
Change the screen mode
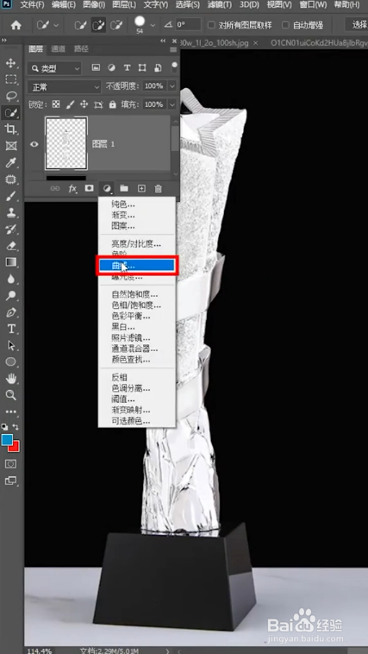(x=11, y=481)
